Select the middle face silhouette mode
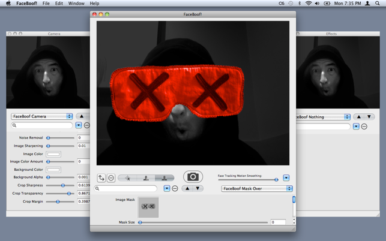 tap(146, 178)
